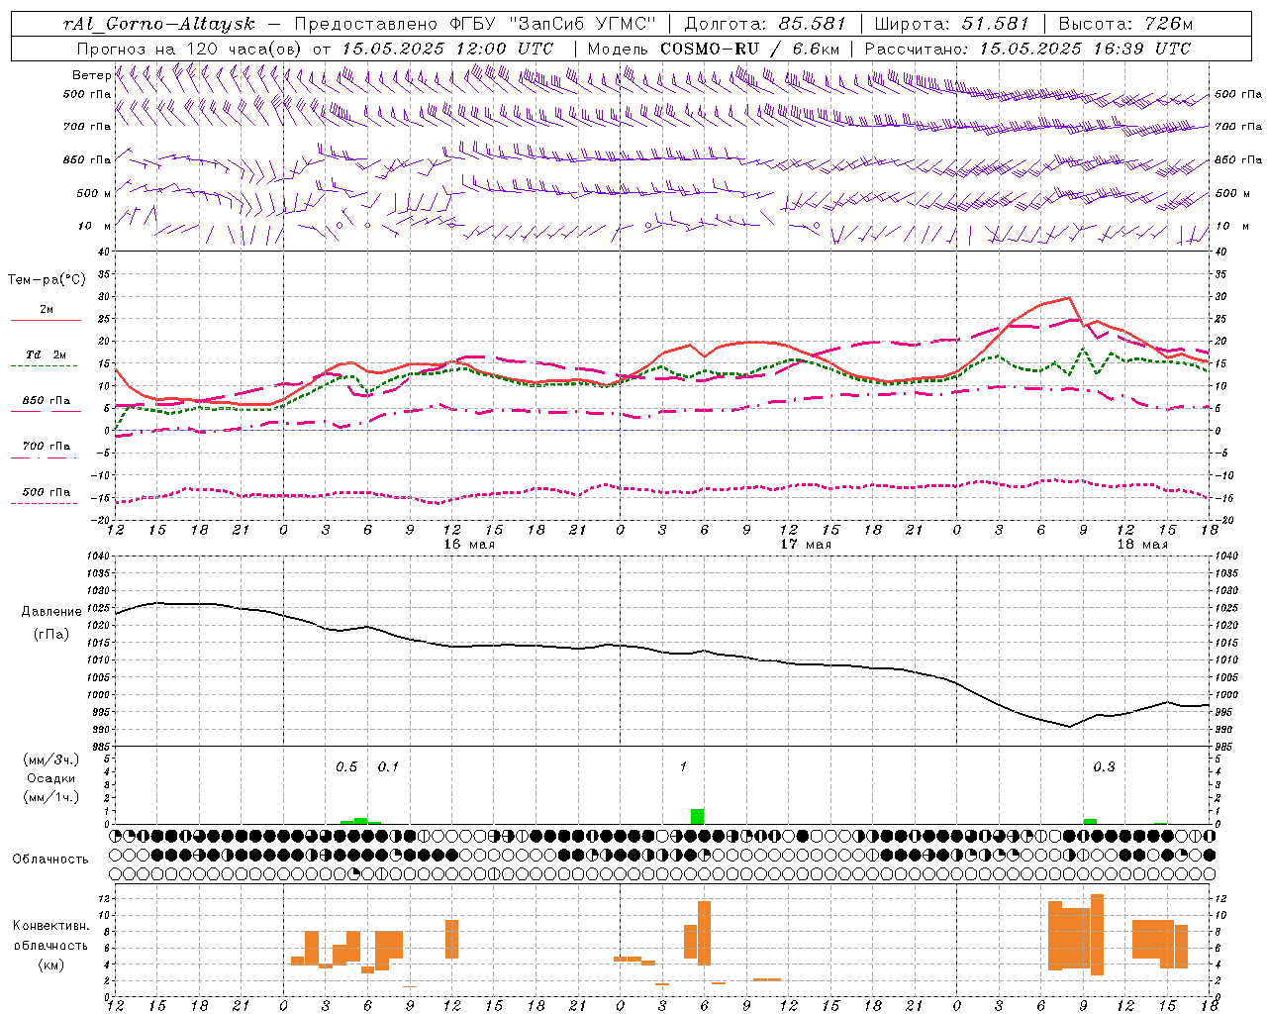Click the Широта: 51.581 latitude value
The image size is (1267, 1014).
pyautogui.click(x=951, y=24)
